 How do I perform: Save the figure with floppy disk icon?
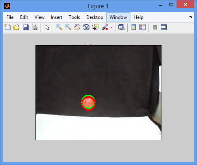[x=26, y=27]
